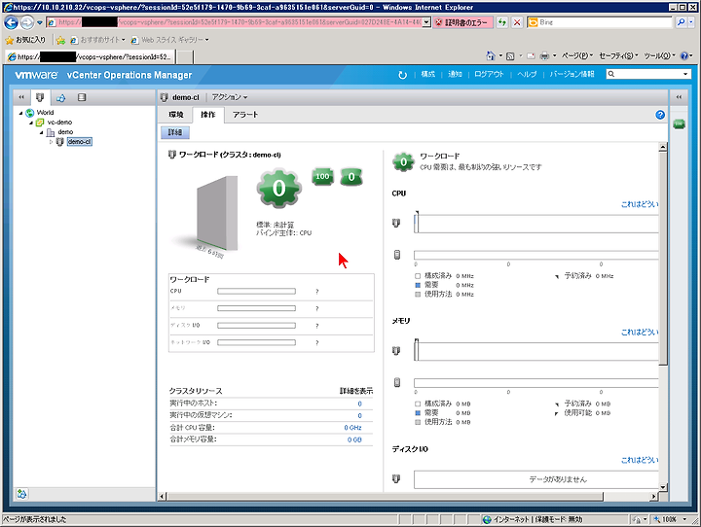Click the ヘルプ link in header

527,74
